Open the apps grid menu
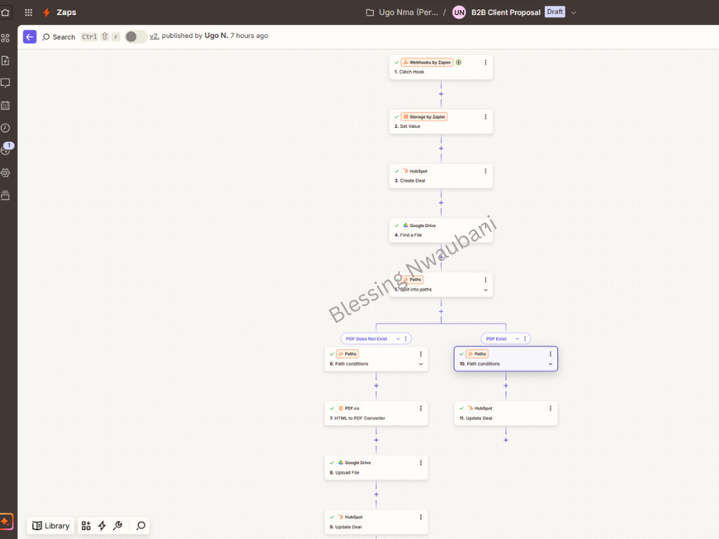The height and width of the screenshot is (539, 719). [29, 12]
